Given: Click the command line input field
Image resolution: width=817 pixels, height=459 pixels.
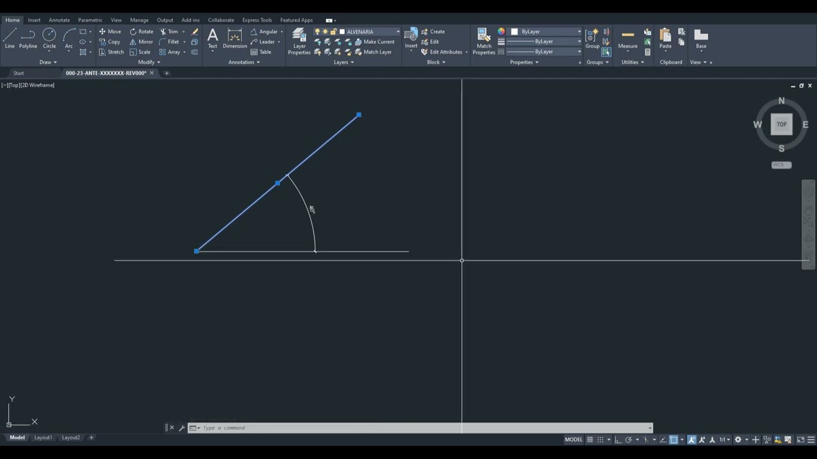Looking at the screenshot, I should pos(424,428).
